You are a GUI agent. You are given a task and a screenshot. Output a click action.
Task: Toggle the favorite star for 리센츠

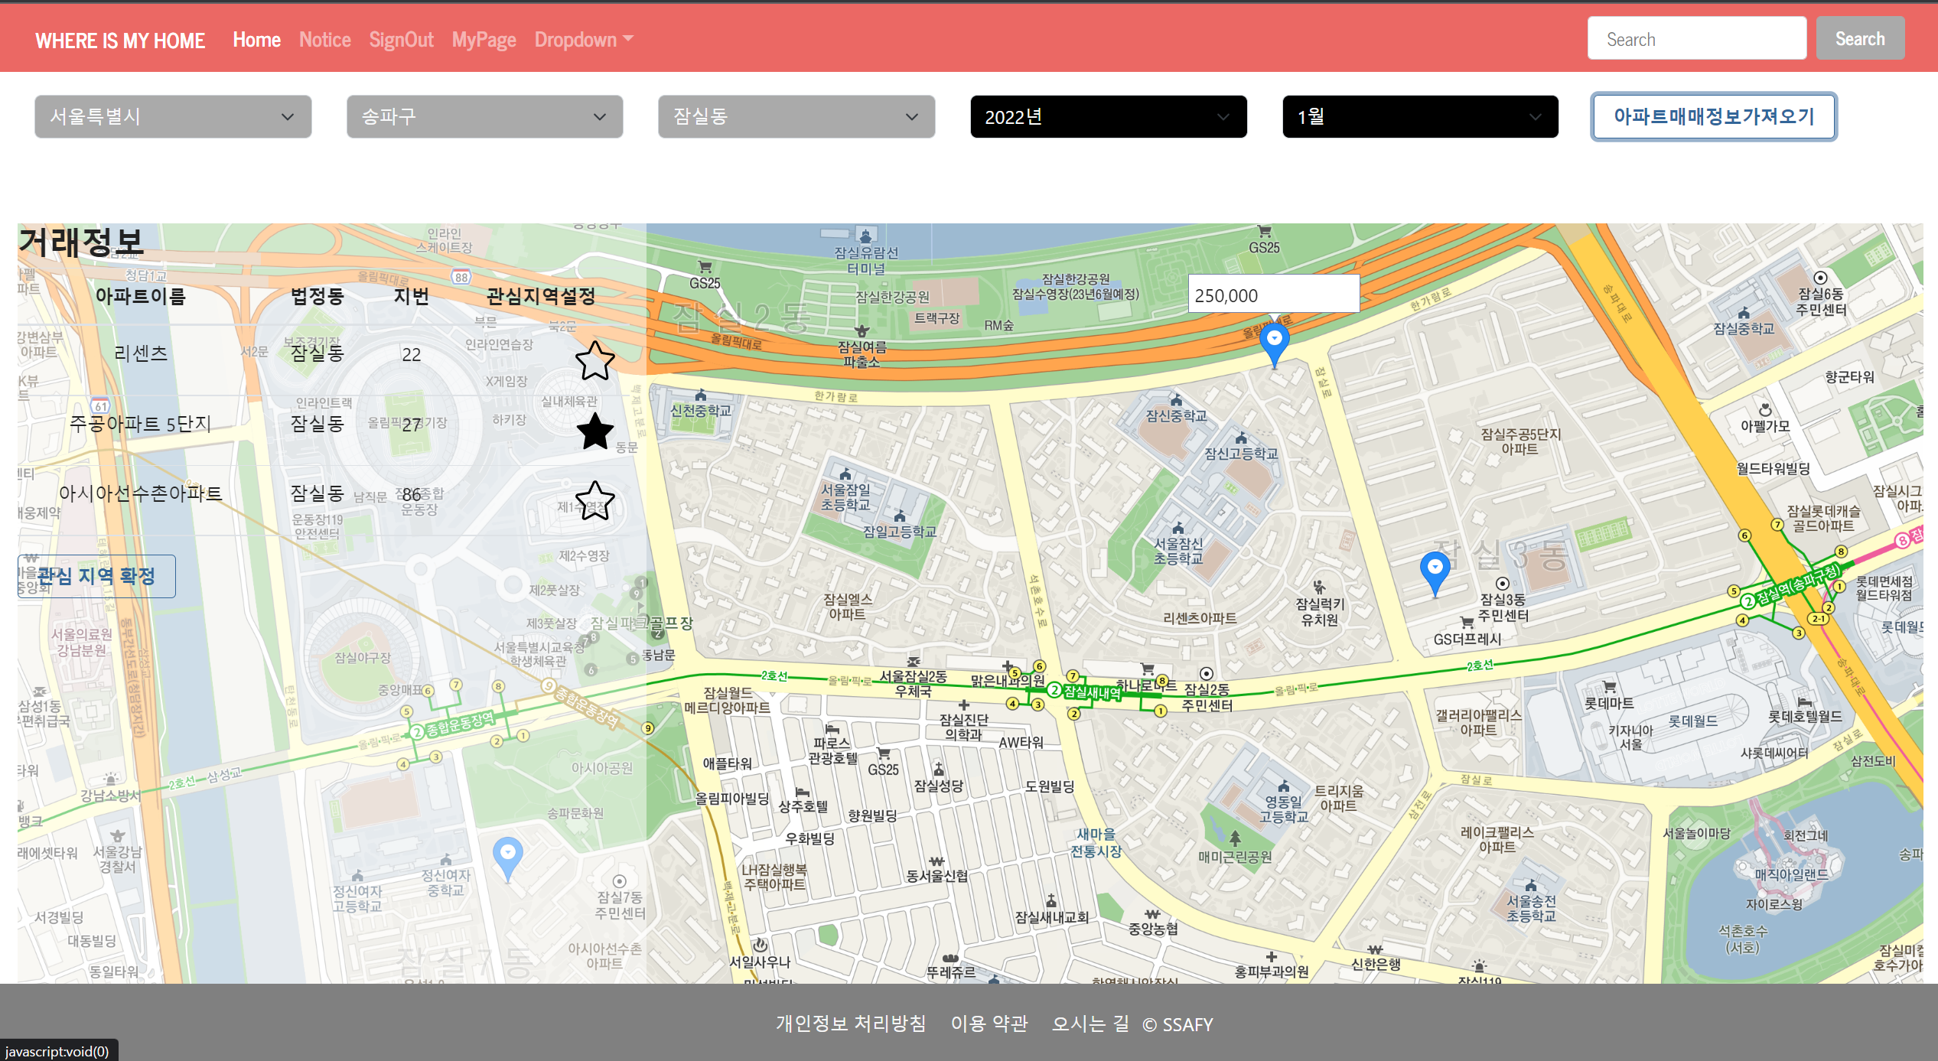594,361
